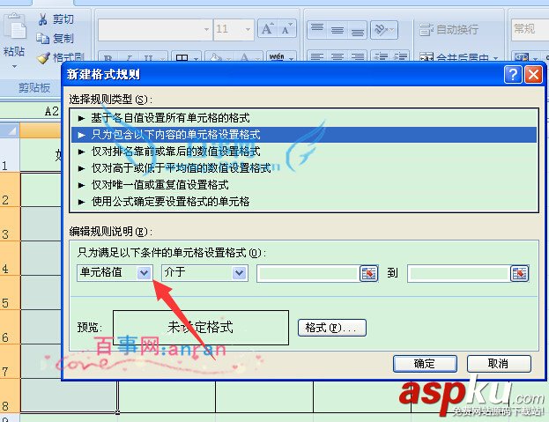
Task: Open the font size dropdown showing 11
Action: point(248,29)
